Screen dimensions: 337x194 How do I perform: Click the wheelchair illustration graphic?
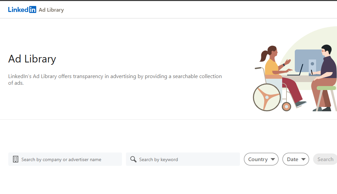click(267, 97)
